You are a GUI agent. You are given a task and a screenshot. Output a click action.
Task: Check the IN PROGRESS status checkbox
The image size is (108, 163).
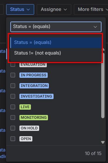[x=13, y=75]
